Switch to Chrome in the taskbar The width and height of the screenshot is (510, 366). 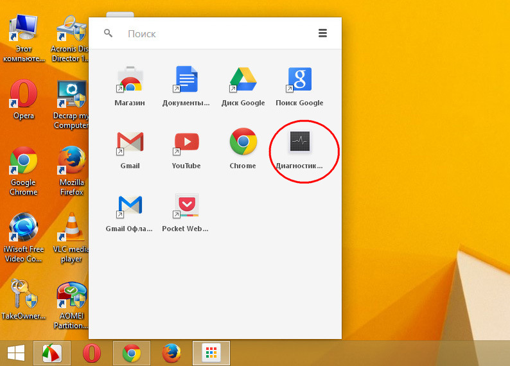coord(132,353)
